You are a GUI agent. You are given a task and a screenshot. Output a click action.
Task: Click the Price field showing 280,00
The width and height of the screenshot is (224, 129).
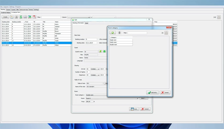click(89, 102)
